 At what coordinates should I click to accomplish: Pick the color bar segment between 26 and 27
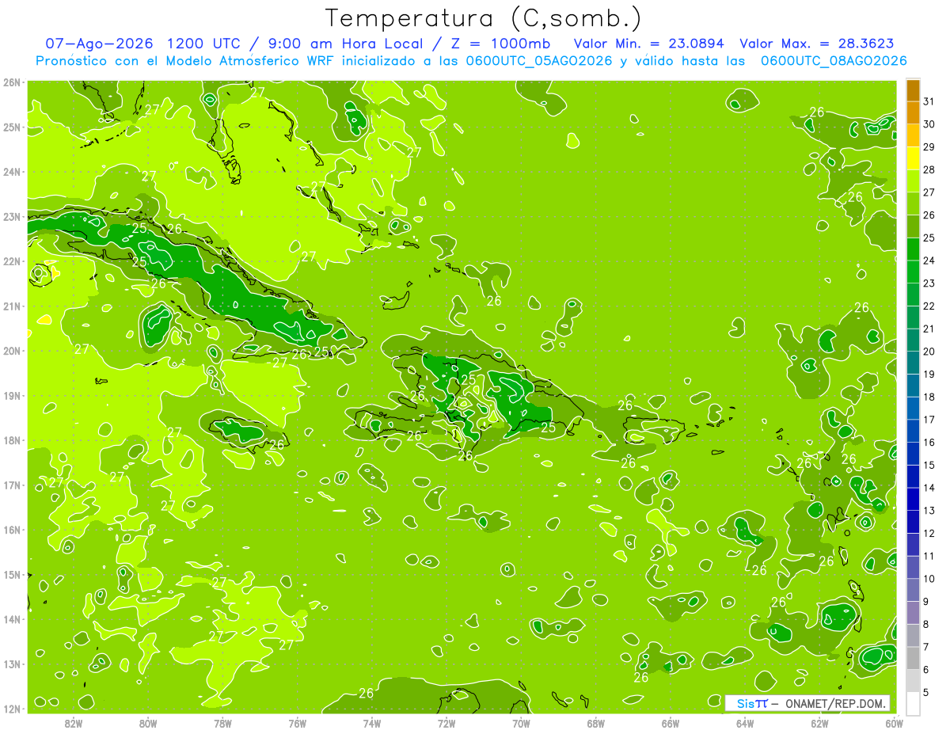[913, 203]
